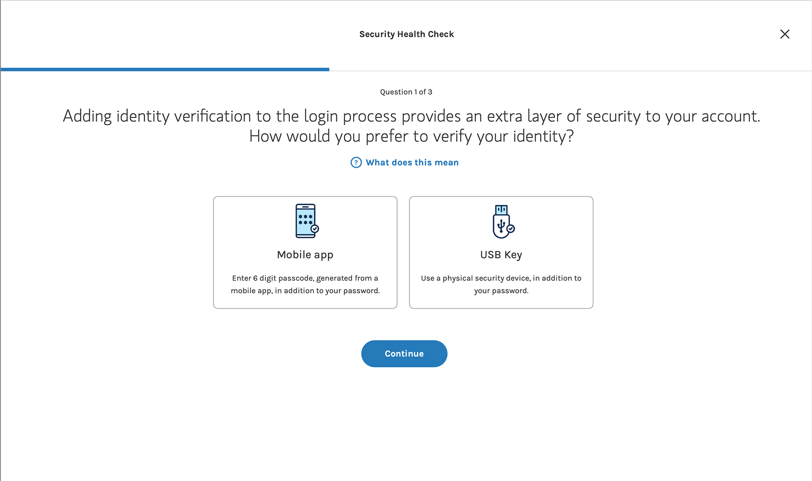Screen dimensions: 812x481
Task: Click the USB Key title text
Action: (x=501, y=255)
